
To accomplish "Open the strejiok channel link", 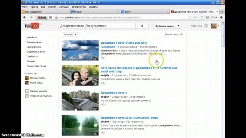I will pyautogui.click(x=105, y=97).
